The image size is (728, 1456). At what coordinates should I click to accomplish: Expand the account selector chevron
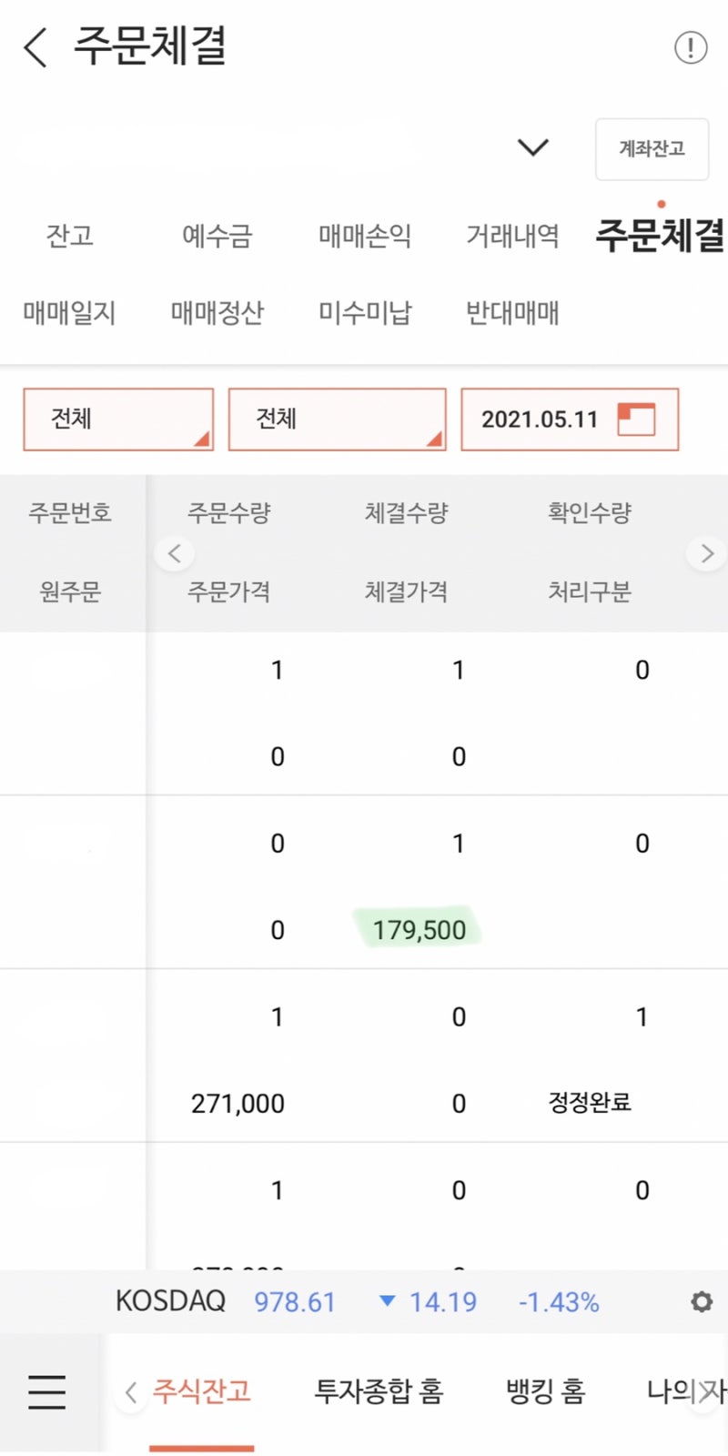[532, 147]
